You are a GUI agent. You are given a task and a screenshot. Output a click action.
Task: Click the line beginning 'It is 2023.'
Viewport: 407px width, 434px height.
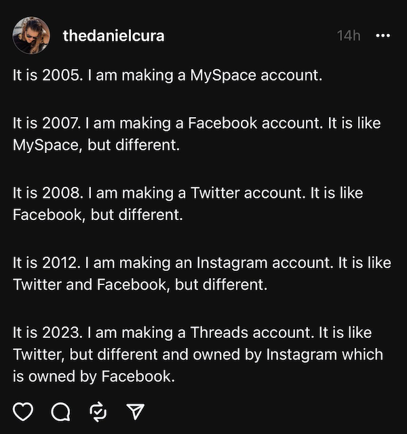tap(192, 332)
